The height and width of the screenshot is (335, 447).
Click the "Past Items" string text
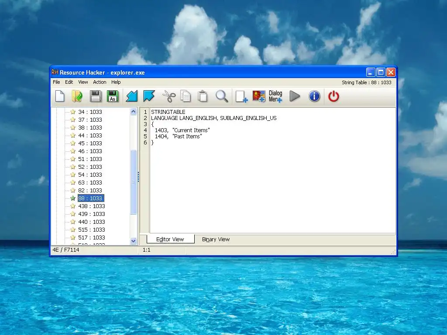click(x=187, y=137)
